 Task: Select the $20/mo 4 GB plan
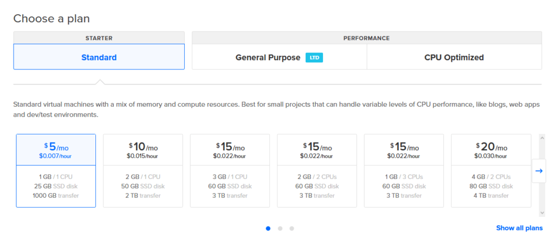(x=491, y=170)
